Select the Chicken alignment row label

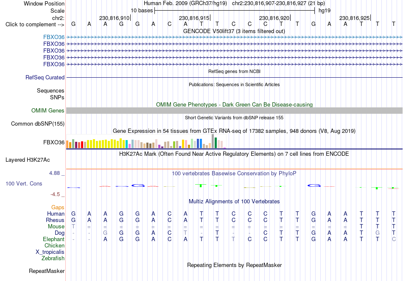54,245
